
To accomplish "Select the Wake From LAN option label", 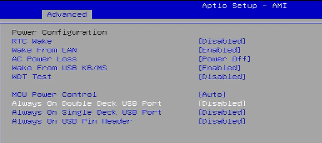I will [x=44, y=50].
